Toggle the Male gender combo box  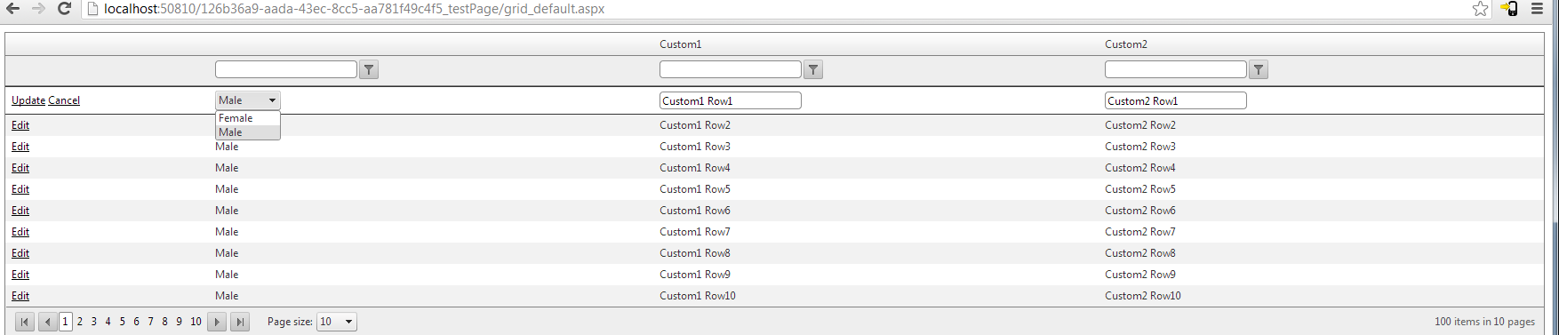point(248,100)
